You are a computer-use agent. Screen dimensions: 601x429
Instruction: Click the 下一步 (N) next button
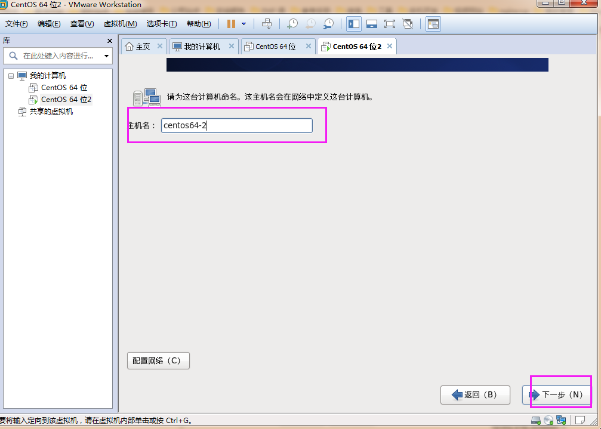click(557, 395)
